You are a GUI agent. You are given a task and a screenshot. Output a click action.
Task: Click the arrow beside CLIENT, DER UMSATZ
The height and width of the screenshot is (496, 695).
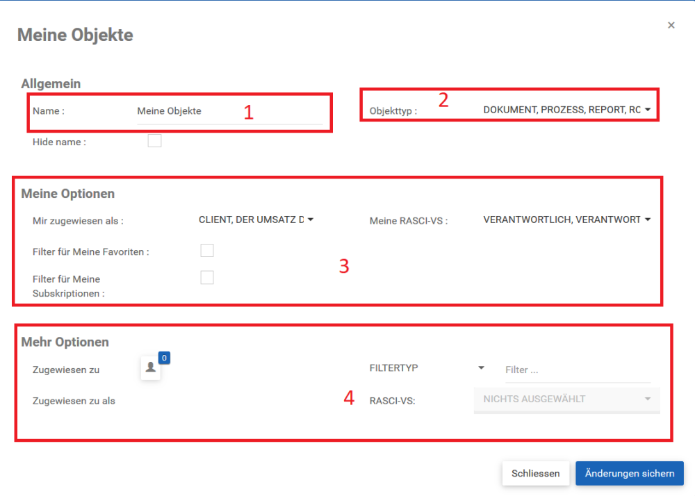(x=311, y=220)
